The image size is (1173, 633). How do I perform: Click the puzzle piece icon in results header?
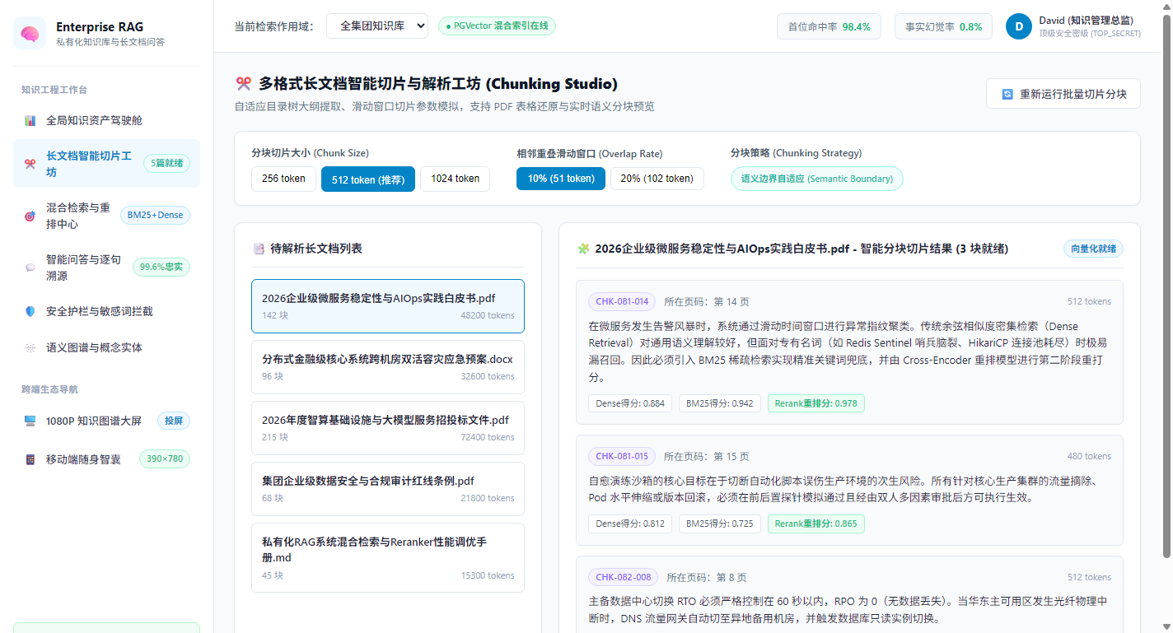(583, 249)
